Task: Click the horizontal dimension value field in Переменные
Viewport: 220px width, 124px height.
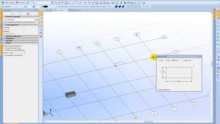Action: click(x=177, y=81)
